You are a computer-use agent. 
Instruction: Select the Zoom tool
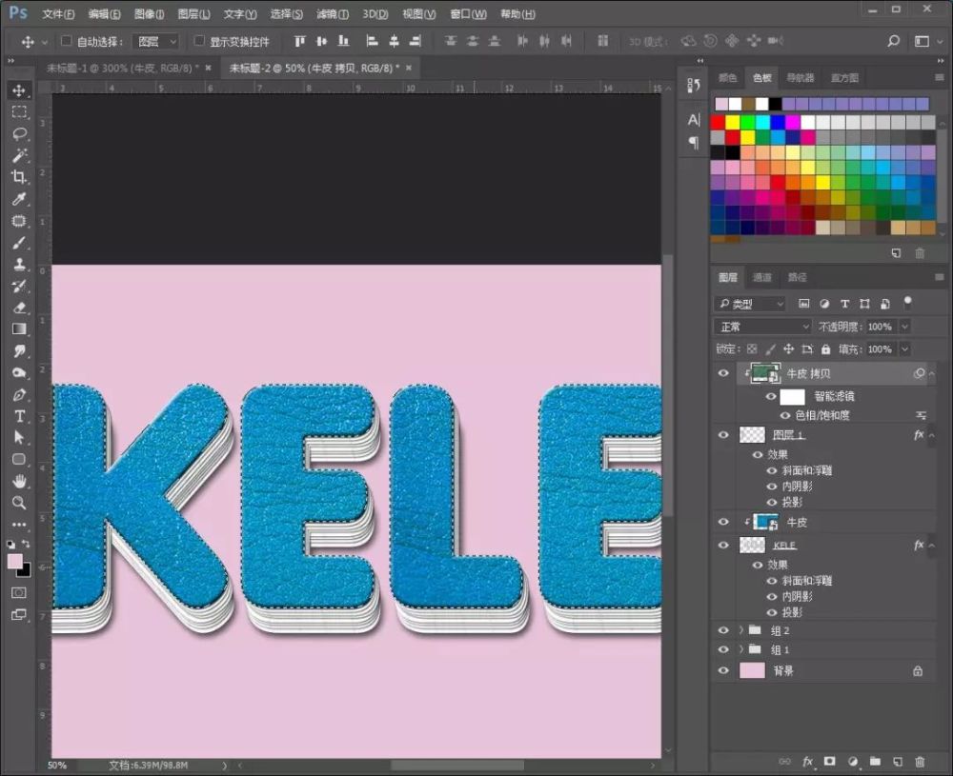19,503
